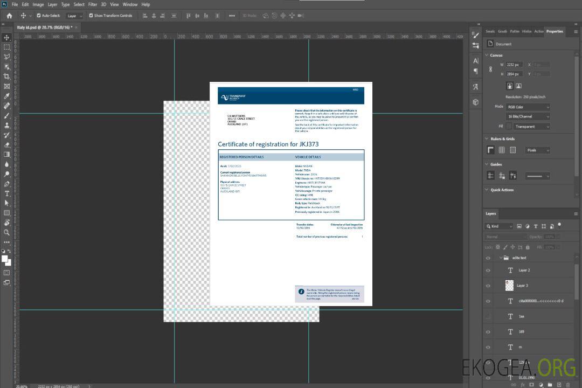Viewport: 582px width, 388px height.
Task: Open the RGB Color mode dropdown
Action: [x=528, y=107]
